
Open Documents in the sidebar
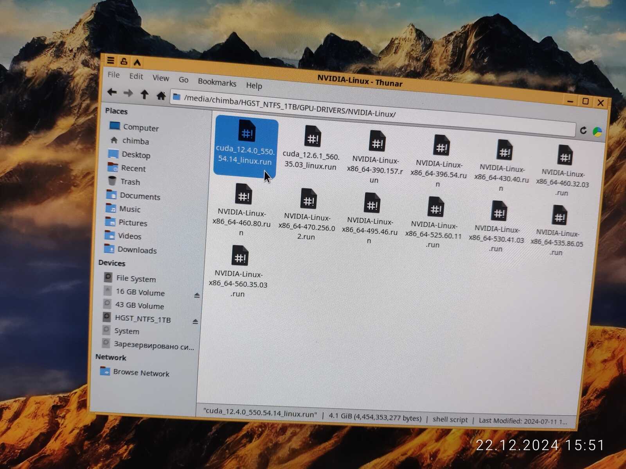[x=133, y=195]
